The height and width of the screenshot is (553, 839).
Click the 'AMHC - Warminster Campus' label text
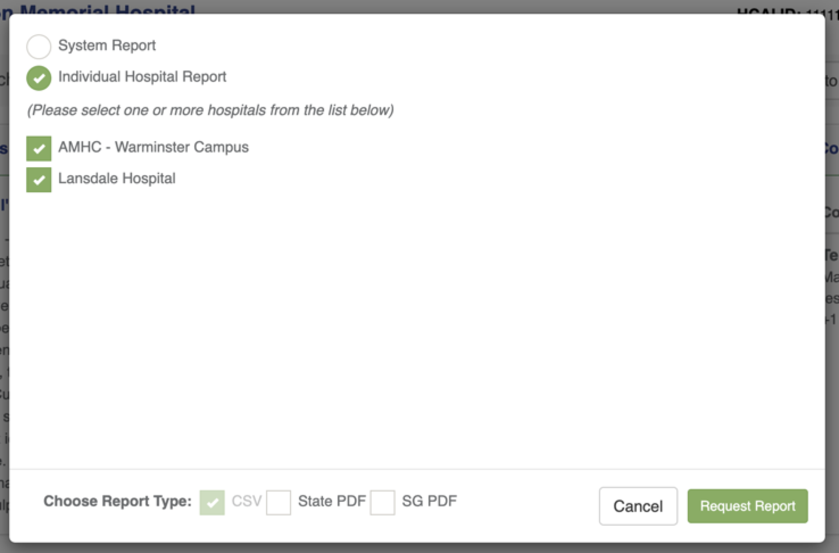pos(153,147)
